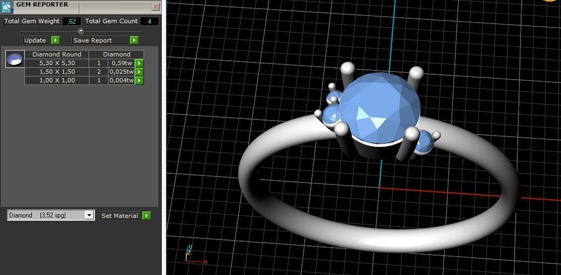Select the round diamond gem thumbnail
Image resolution: width=561 pixels, height=275 pixels.
[15, 59]
